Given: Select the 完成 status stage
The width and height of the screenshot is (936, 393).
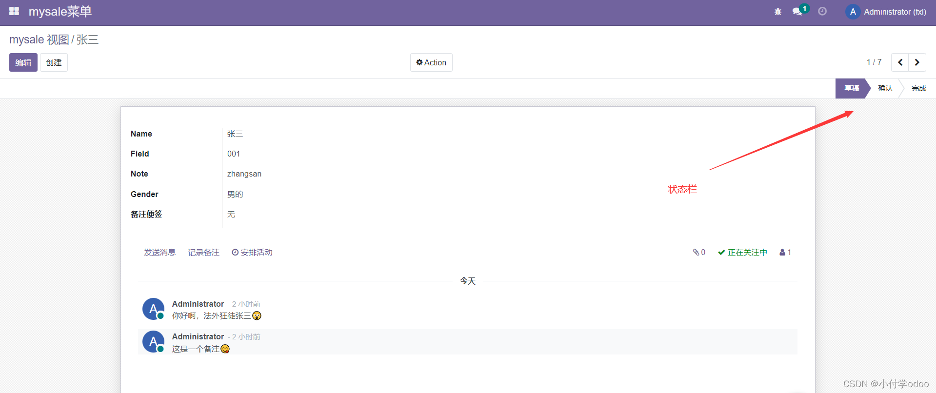Looking at the screenshot, I should [919, 88].
